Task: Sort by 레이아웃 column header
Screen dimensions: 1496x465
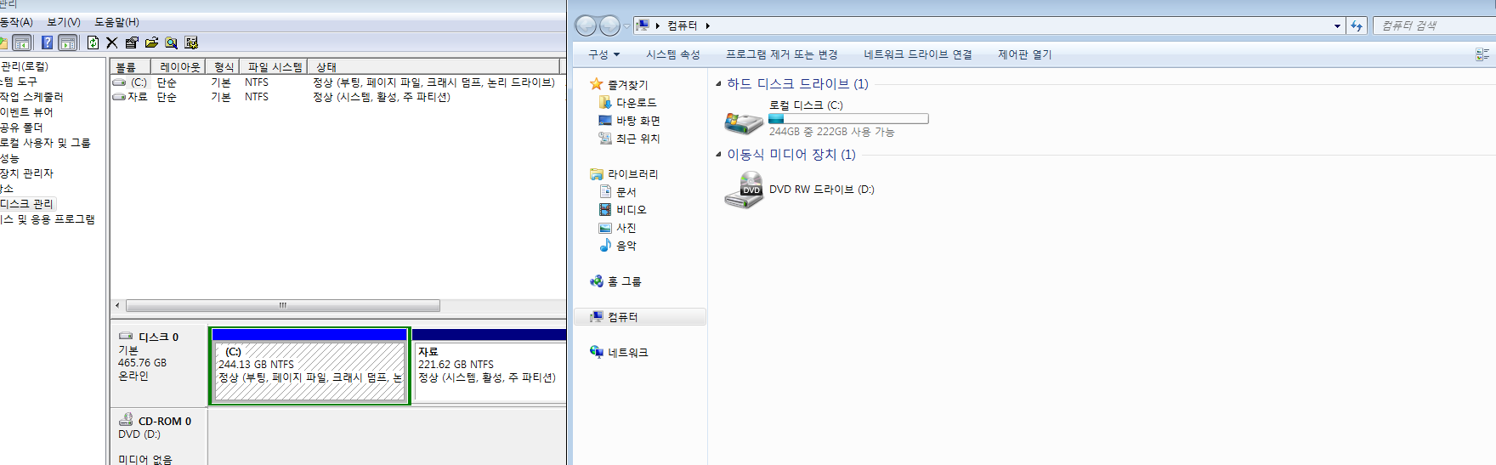Action: click(178, 66)
